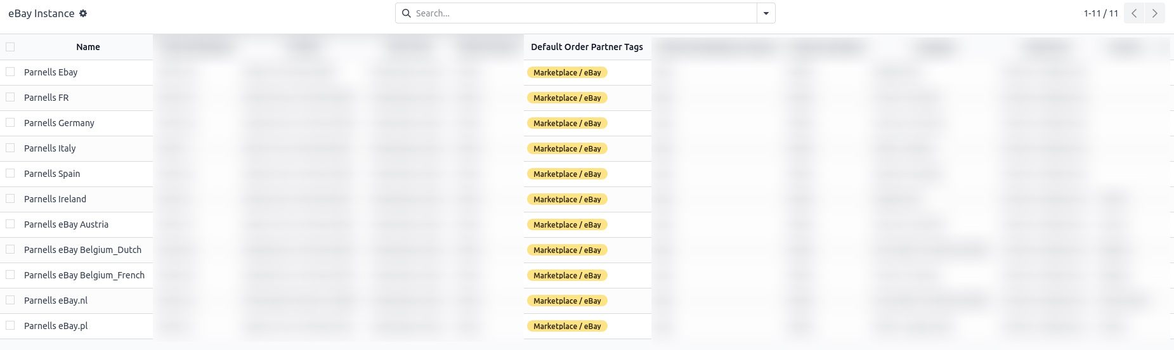Tick the checkbox for Parnells Ireland

[x=10, y=199]
